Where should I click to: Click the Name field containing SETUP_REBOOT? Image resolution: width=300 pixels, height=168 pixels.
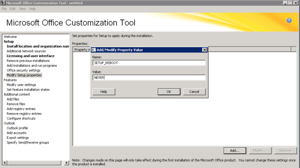[149, 63]
